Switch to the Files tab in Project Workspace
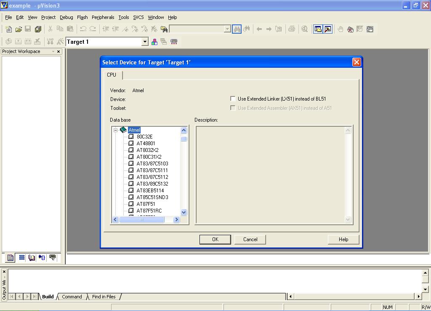This screenshot has height=311, width=431. coord(10,258)
